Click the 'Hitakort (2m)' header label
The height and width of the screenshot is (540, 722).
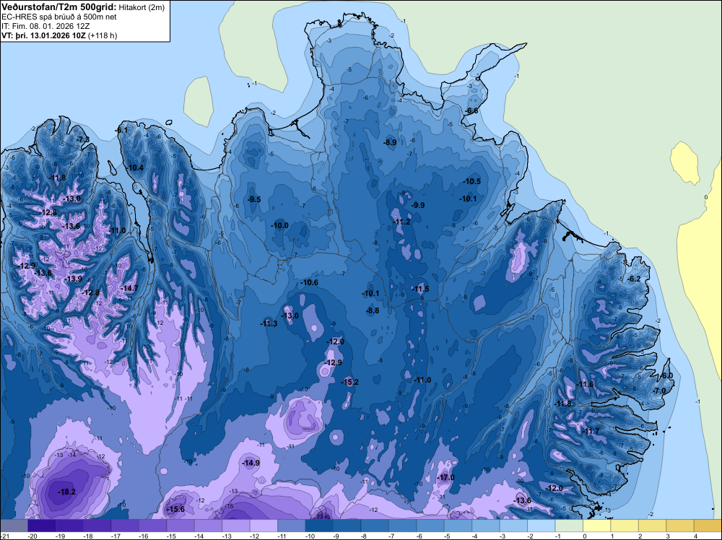[140, 7]
